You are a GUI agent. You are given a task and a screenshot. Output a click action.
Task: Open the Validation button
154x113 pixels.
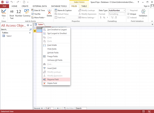[143, 14]
